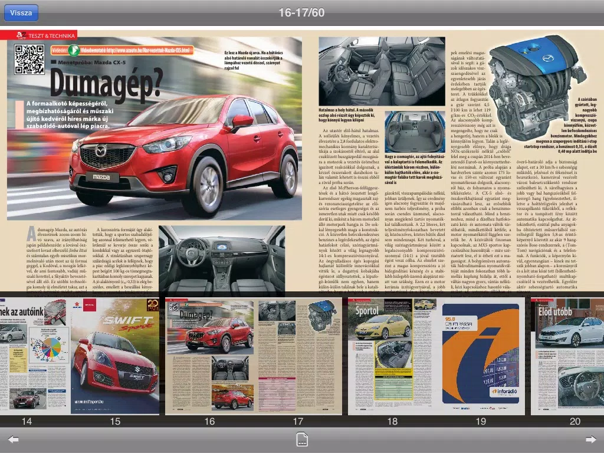Tap the Mazda interior seats photo
Viewport: 604px width, 453px height.
(x=382, y=71)
